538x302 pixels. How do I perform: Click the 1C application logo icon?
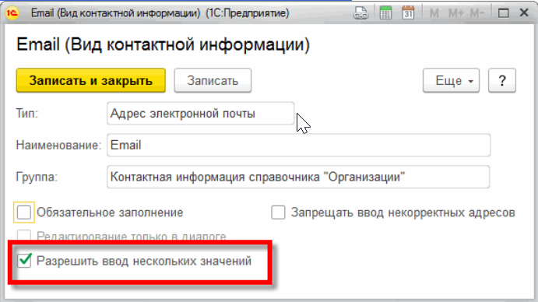pyautogui.click(x=12, y=13)
